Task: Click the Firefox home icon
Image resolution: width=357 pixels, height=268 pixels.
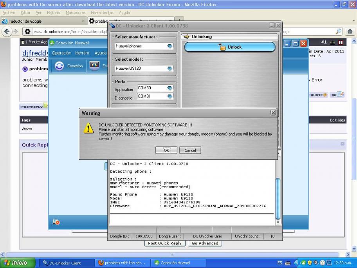Action: 351,32
